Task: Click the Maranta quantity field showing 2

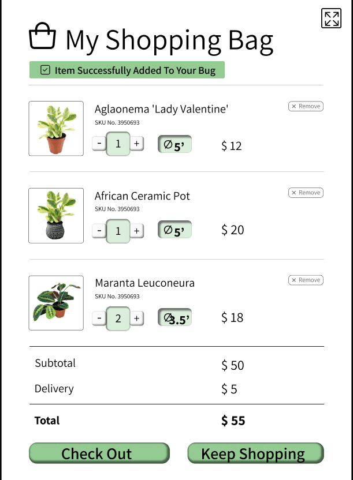Action: [x=118, y=318]
